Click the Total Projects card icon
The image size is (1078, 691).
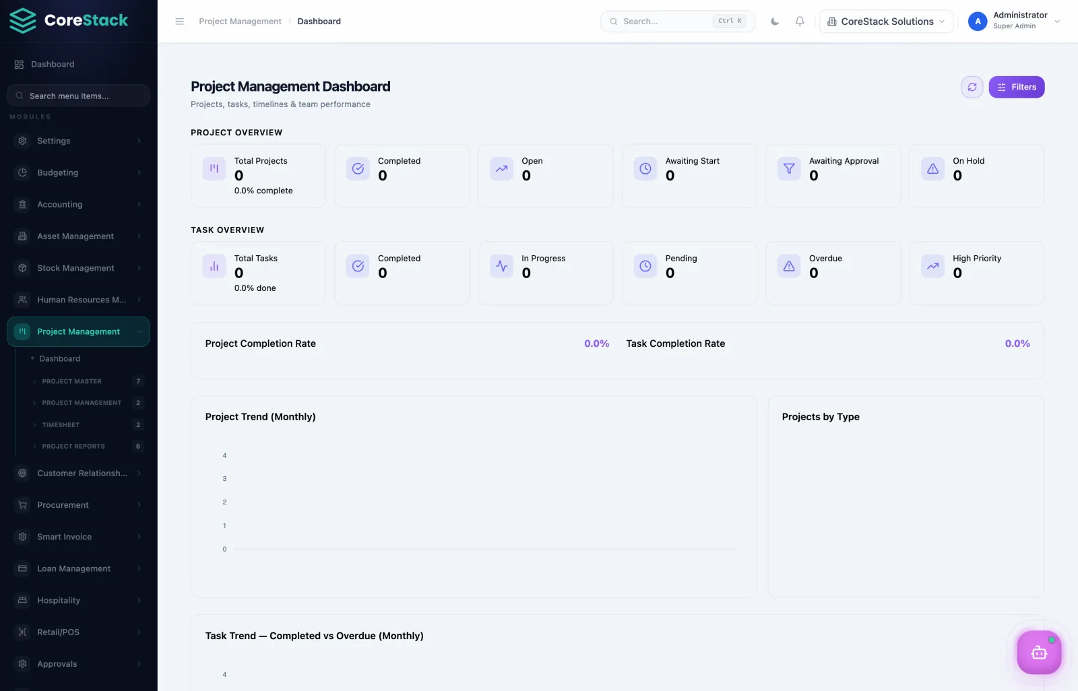tap(214, 168)
